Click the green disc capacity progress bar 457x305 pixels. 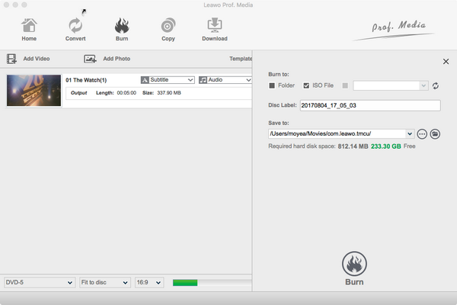coord(185,283)
